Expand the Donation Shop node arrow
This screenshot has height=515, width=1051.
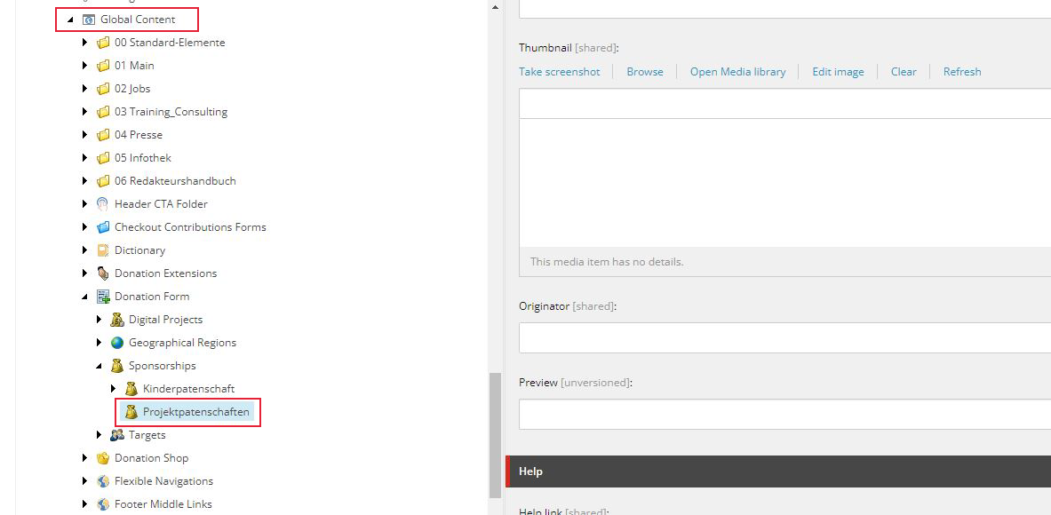click(84, 458)
